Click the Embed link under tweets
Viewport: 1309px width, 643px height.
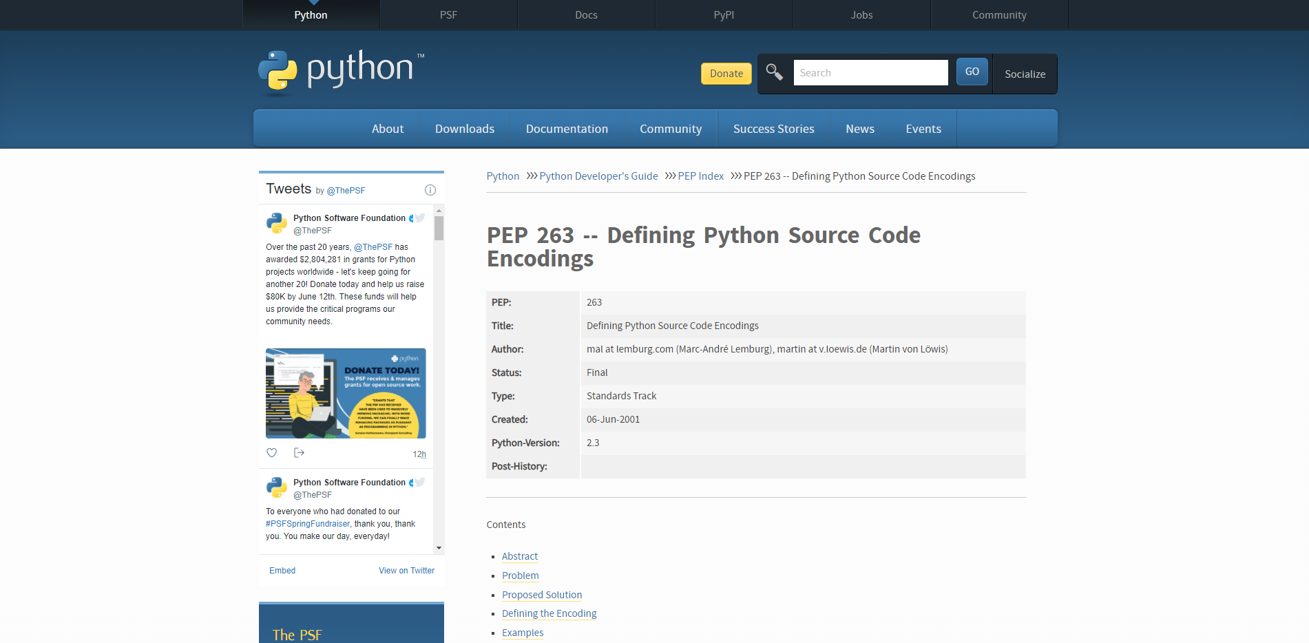(282, 571)
